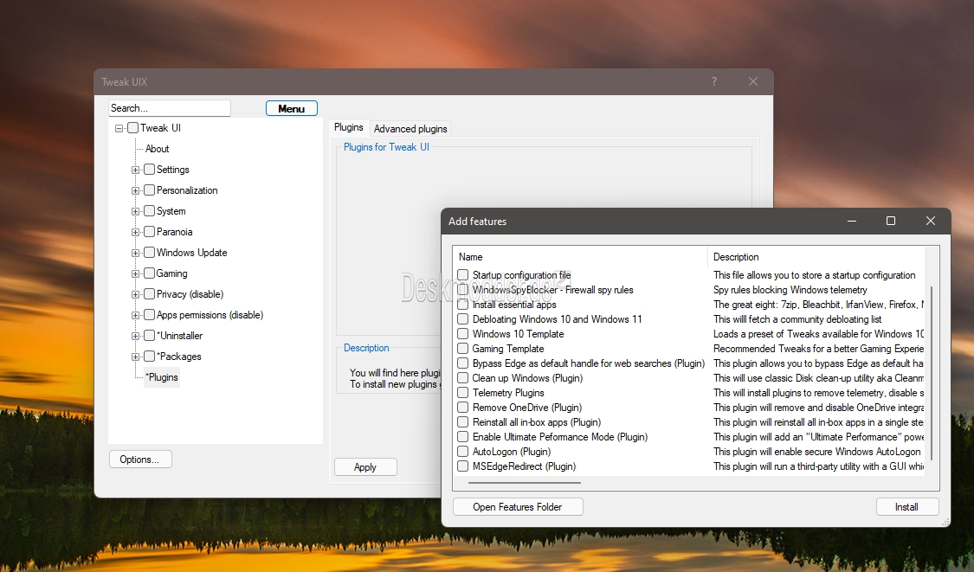
Task: Click Open Features Folder button
Action: click(518, 507)
